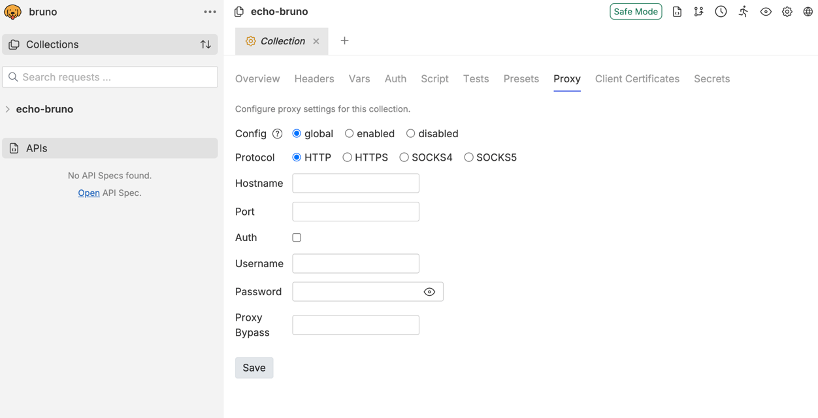Toggle password visibility in the Password field
Viewport: 818px width, 418px height.
point(429,291)
